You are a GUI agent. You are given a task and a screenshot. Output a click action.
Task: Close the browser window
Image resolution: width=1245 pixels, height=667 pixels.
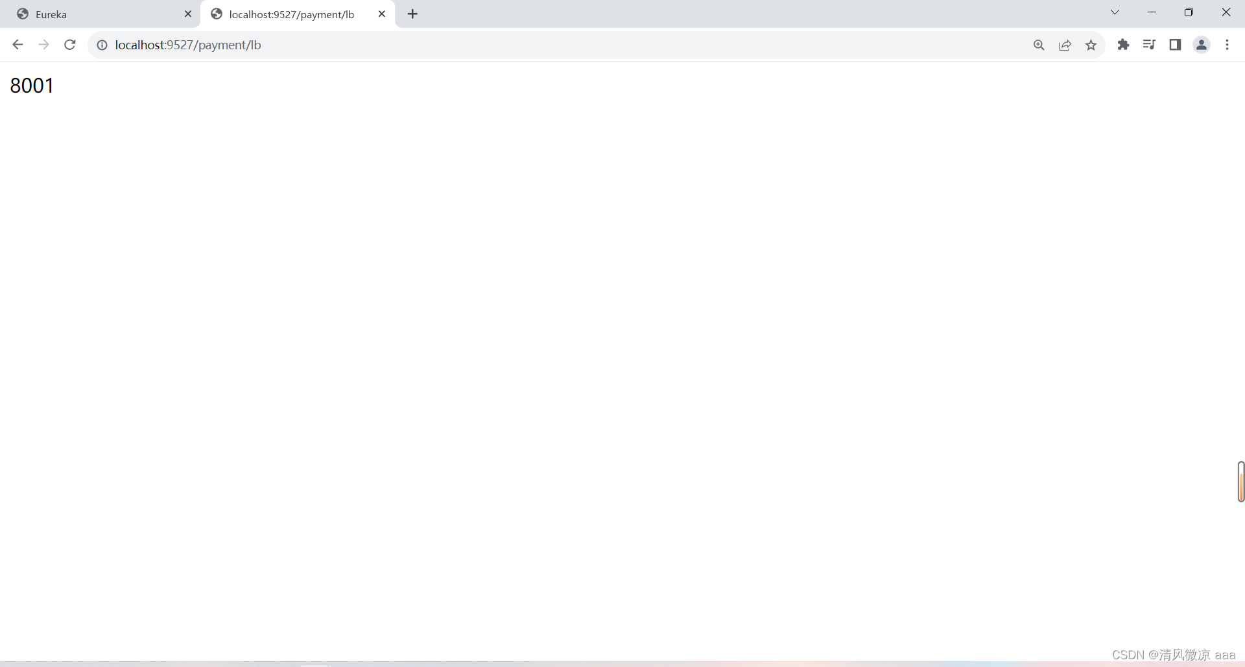click(x=1226, y=12)
